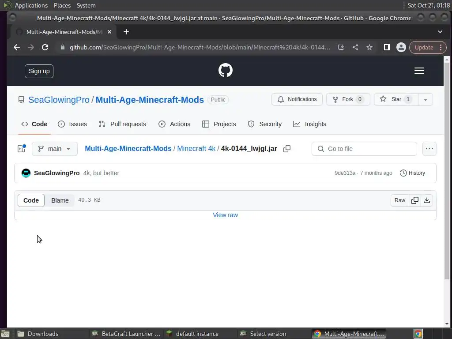Open SeaGlowingPro owner link in title
452x339 pixels.
pos(59,100)
